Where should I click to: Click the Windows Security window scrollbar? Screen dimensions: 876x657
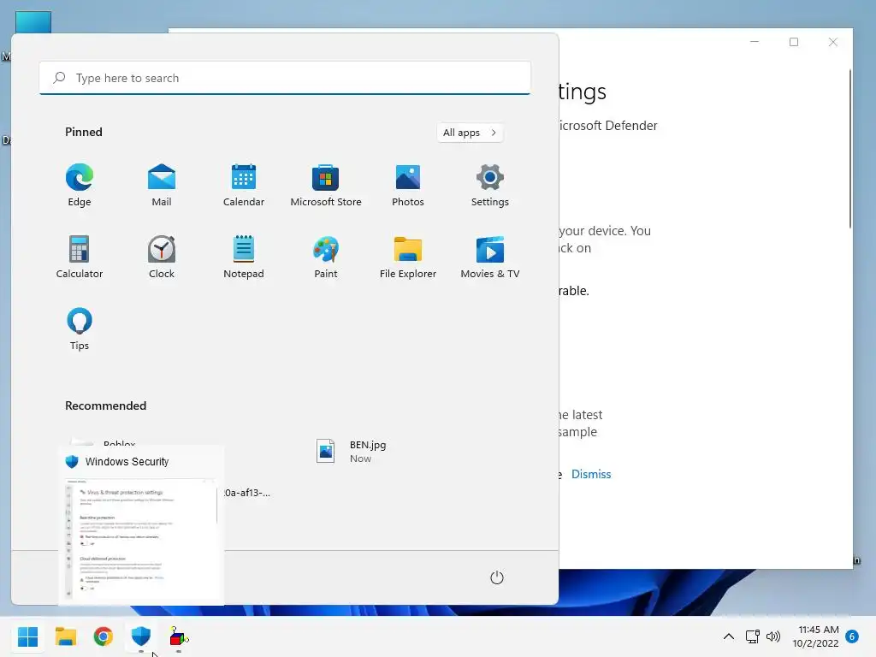pyautogui.click(x=850, y=148)
